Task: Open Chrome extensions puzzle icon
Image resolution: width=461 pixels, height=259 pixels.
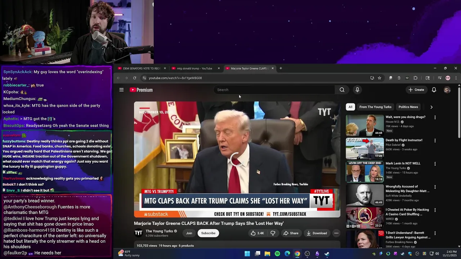Action: tap(415, 78)
